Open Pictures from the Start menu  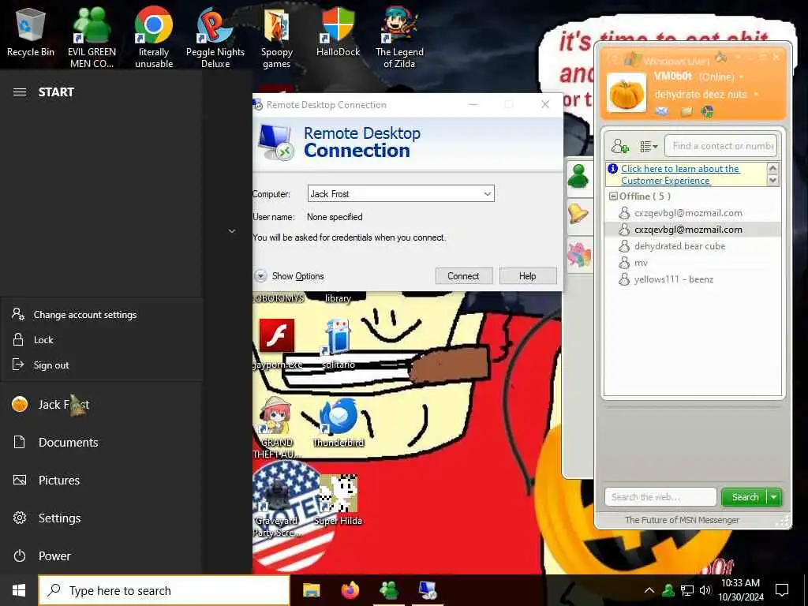[101, 481]
